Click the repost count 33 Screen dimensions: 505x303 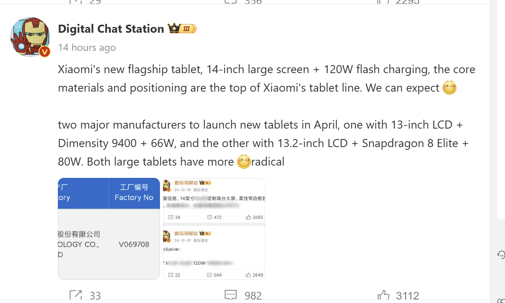95,296
